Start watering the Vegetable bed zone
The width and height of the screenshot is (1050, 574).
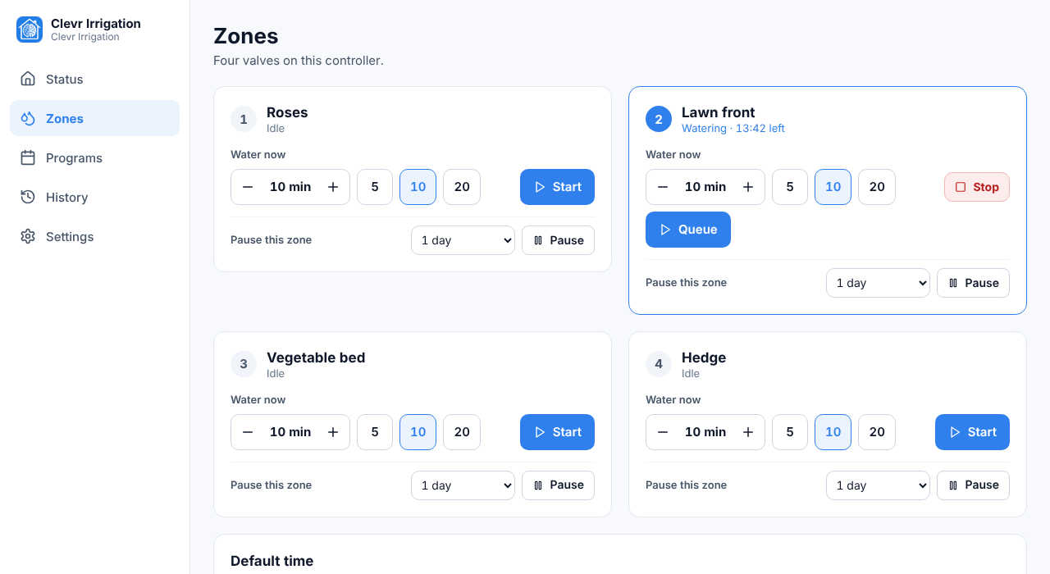coord(557,432)
